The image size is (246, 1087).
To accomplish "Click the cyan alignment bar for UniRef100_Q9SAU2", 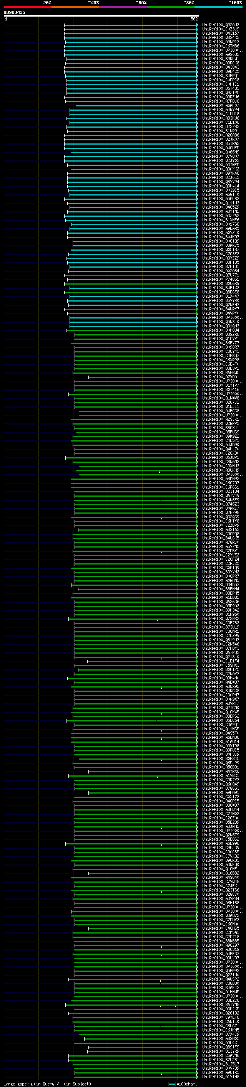I will [x=131, y=25].
